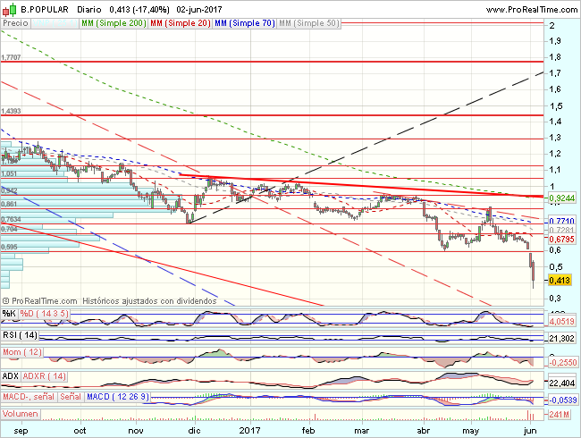
Task: Click the red 4,0519 stochastic value tag
Action: click(560, 322)
